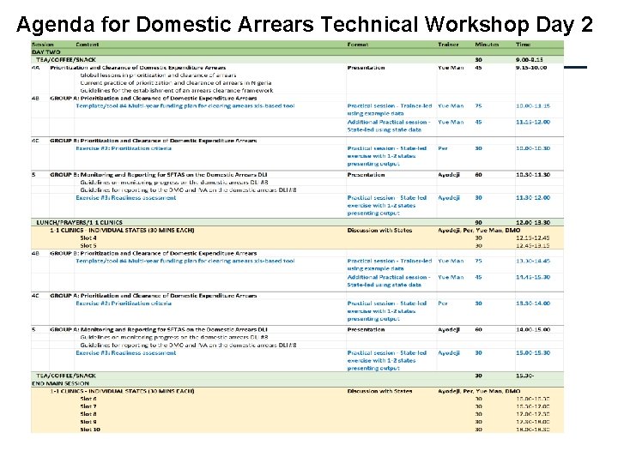618x463 pixels.
Task: Click 'Exercise #3: Readiness assessment' in the 11.30-12.00 row
Action: [125, 198]
